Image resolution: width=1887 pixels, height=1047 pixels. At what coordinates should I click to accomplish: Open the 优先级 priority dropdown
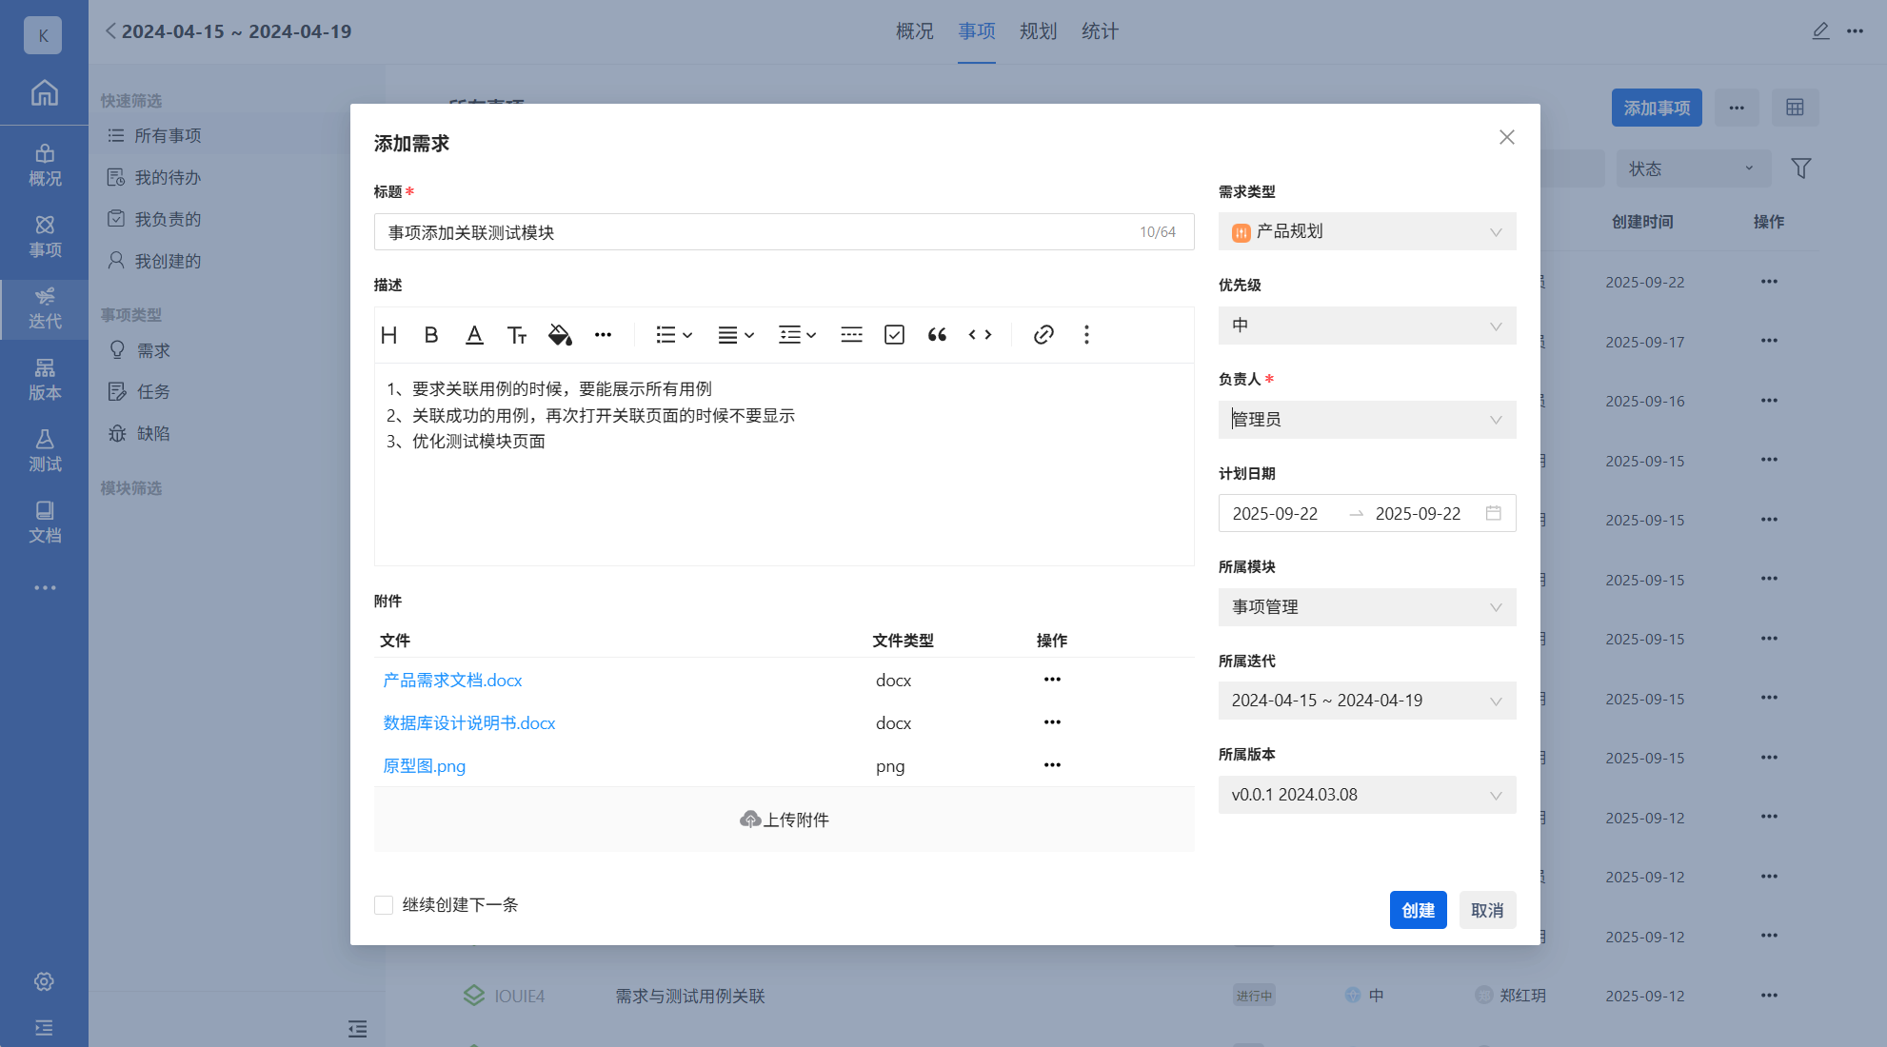[1366, 326]
